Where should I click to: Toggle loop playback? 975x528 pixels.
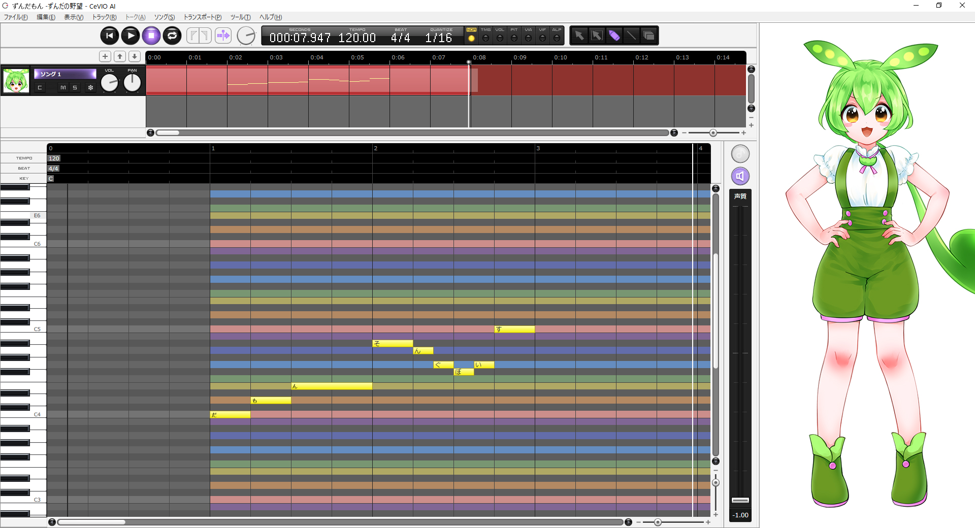click(x=172, y=36)
